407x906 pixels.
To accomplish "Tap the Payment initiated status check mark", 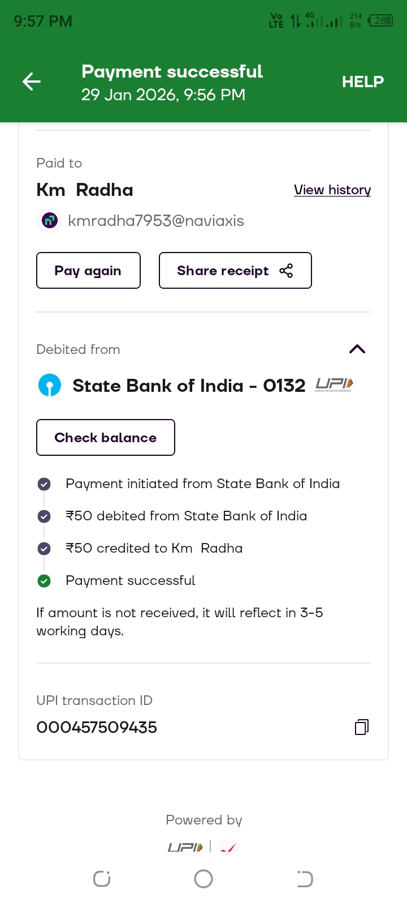I will click(x=44, y=484).
